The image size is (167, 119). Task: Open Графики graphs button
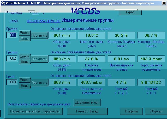tap(132, 111)
